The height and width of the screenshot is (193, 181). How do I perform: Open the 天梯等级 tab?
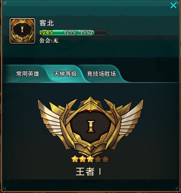[x=65, y=74]
